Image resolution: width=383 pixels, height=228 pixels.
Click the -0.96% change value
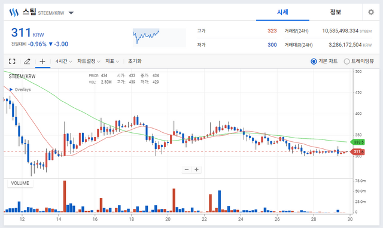[x=37, y=44]
